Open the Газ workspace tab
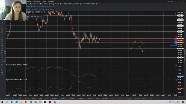 (13, 99)
